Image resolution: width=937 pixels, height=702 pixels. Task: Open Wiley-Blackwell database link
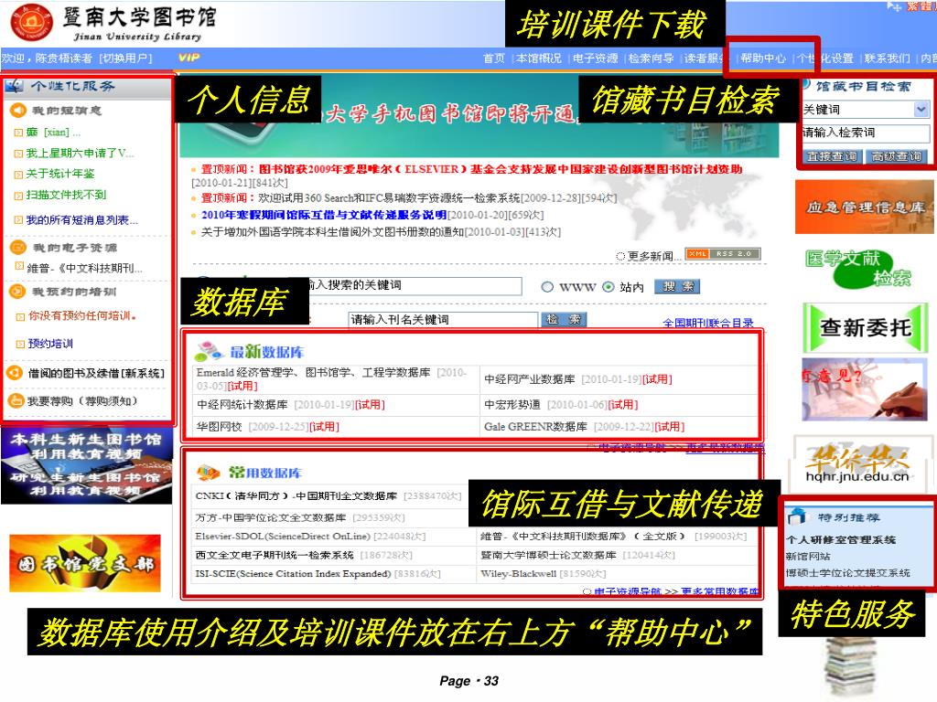click(518, 574)
